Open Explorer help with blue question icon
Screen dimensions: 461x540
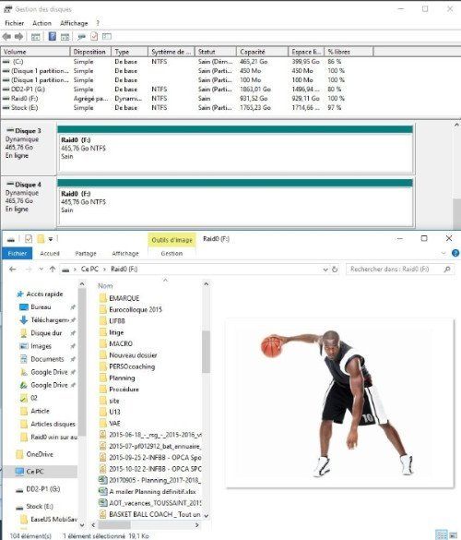click(x=455, y=253)
